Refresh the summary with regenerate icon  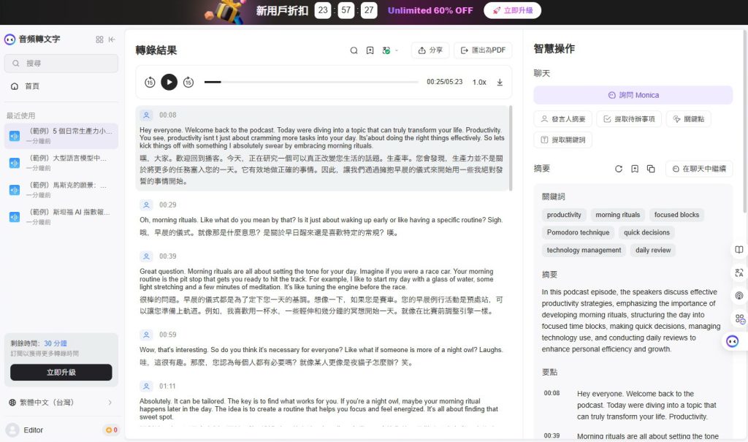point(619,169)
